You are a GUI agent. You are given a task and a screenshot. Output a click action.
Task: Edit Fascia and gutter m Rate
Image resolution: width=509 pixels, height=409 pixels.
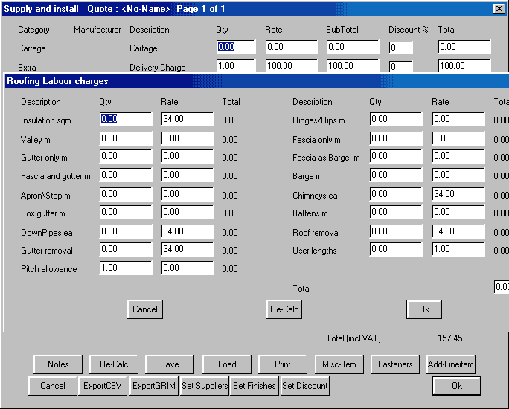point(188,175)
